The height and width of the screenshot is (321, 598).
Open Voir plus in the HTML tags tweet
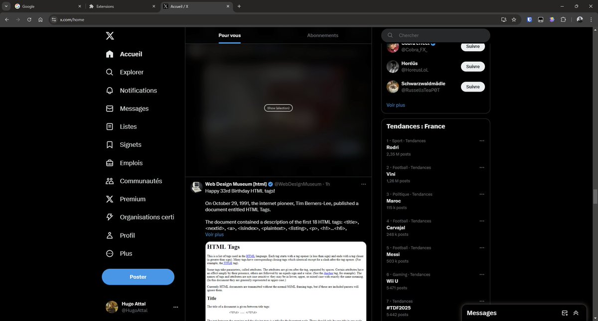pyautogui.click(x=214, y=234)
